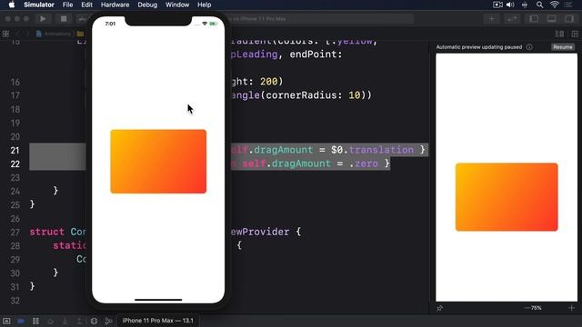
Task: Click the debug view hierarchy icon
Action: 94,321
